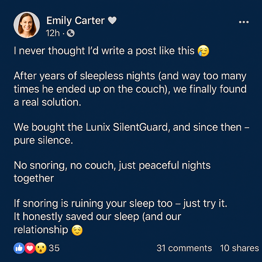
Task: Click the tearful emoji in the first line
Action: click(203, 51)
